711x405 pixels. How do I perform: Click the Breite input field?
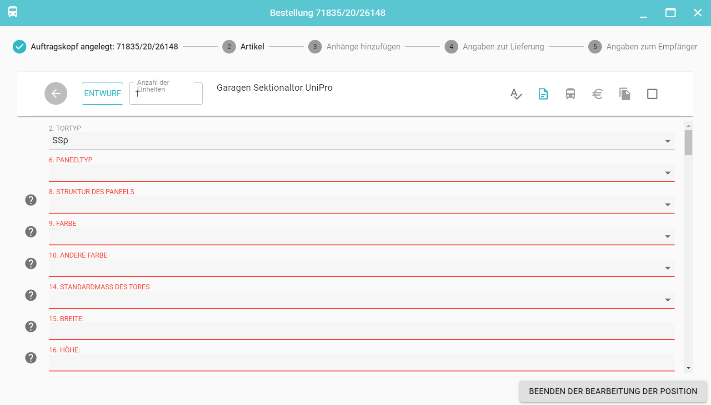[361, 331]
